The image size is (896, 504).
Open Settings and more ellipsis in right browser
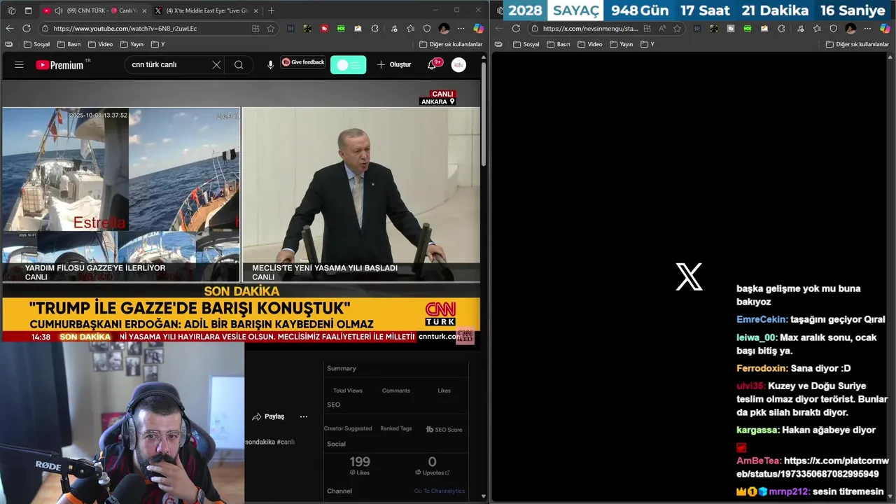click(x=867, y=29)
